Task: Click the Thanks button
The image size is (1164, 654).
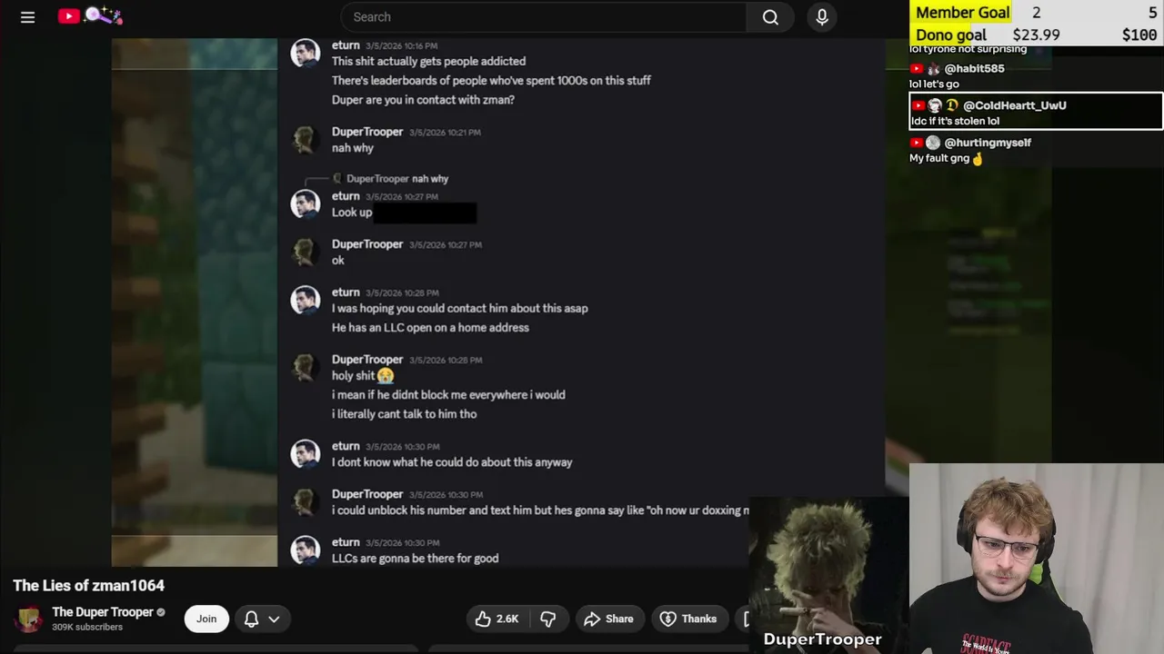Action: [x=688, y=619]
